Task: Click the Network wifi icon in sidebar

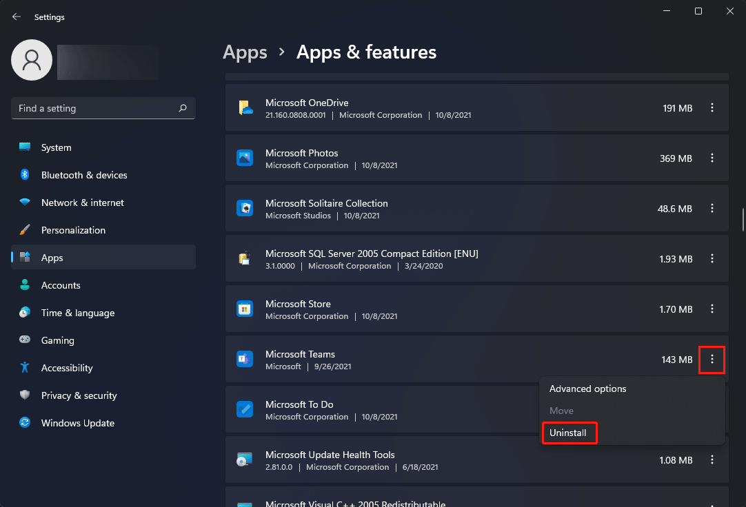Action: (25, 202)
